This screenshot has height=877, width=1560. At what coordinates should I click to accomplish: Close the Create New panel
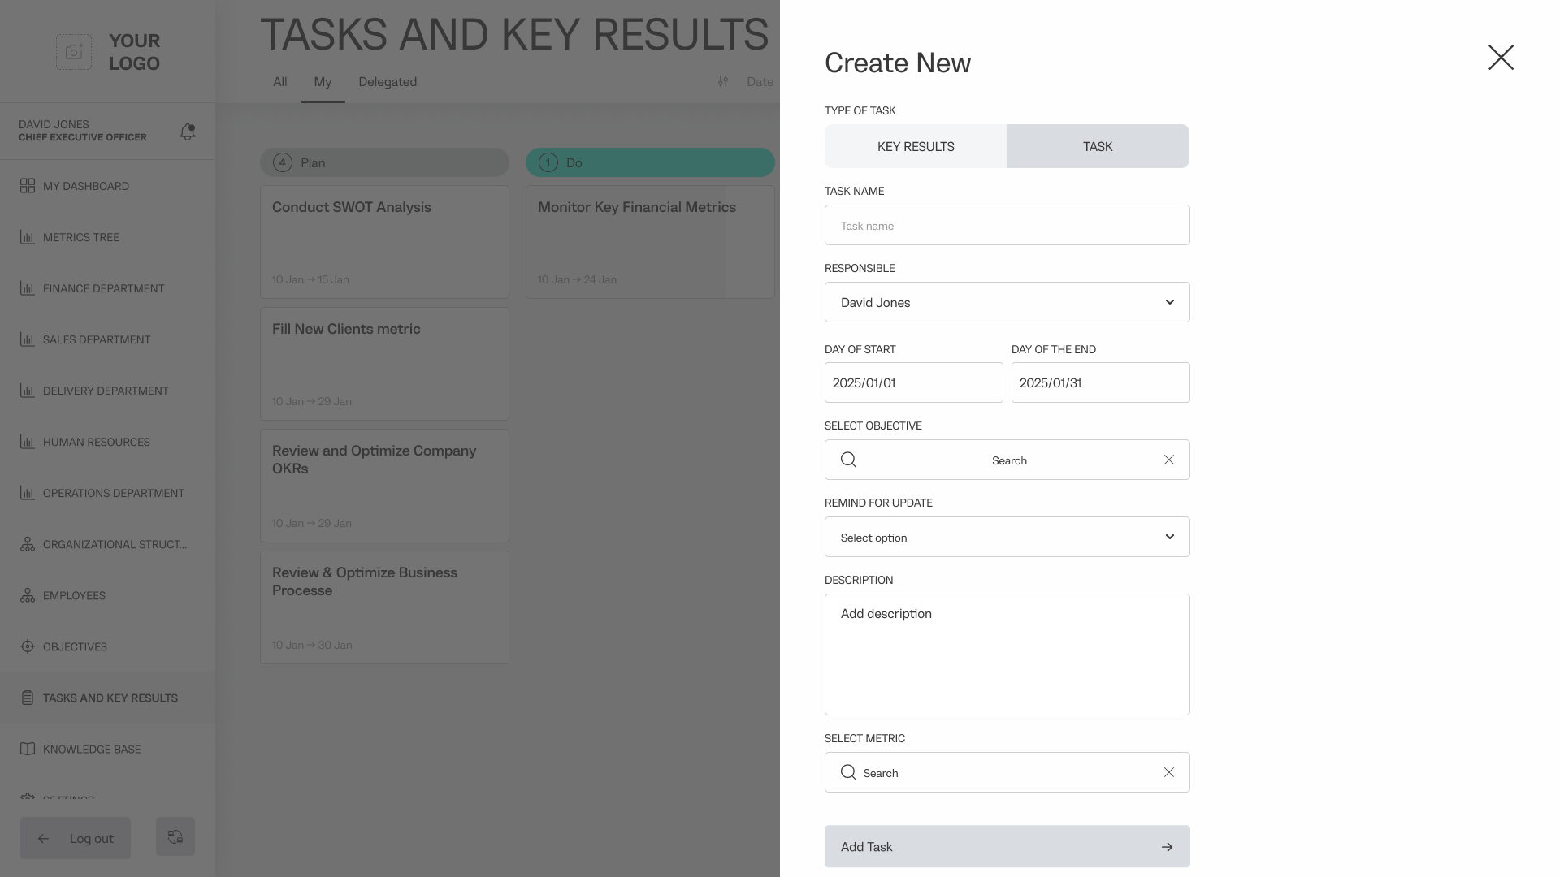point(1501,58)
